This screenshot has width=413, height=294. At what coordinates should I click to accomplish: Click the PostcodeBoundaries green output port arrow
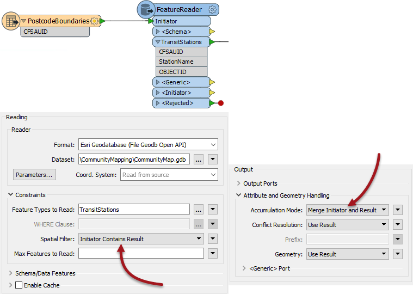coord(102,21)
